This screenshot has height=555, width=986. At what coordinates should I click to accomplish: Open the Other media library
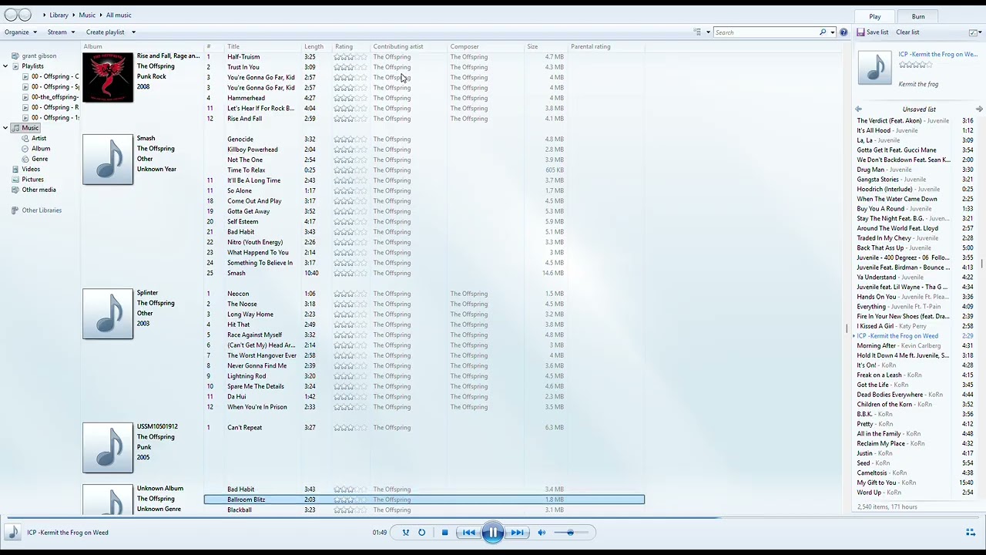click(x=39, y=190)
